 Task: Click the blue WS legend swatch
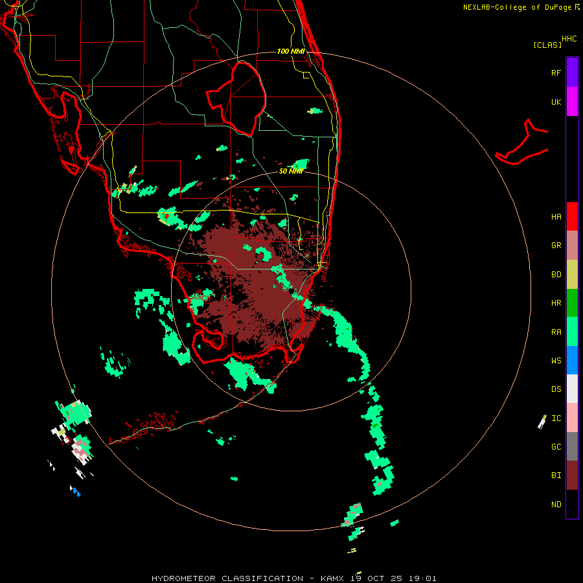(572, 360)
